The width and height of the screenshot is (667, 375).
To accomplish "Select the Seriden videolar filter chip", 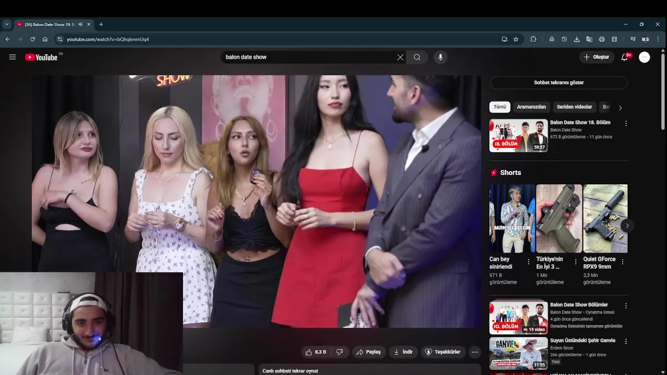I will 574,107.
